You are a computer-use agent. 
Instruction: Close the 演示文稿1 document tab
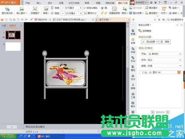tap(129, 20)
